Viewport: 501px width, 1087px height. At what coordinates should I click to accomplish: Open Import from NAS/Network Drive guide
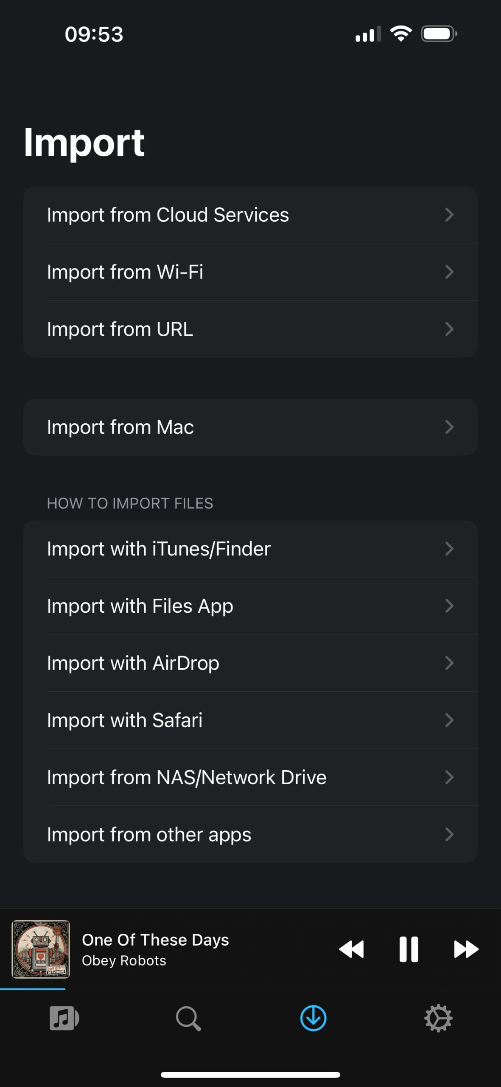pyautogui.click(x=250, y=777)
